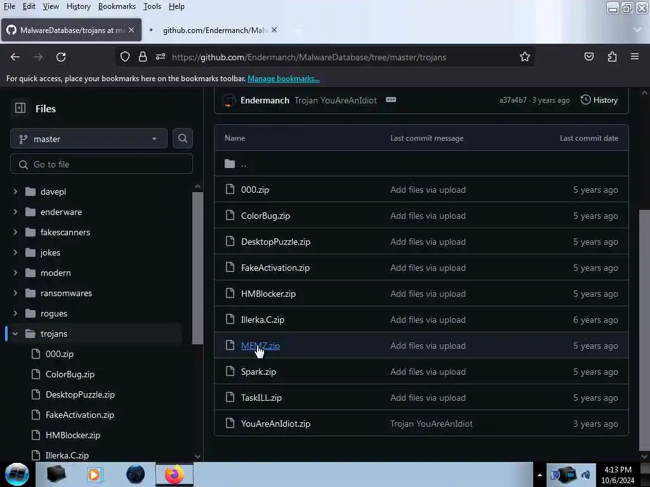The width and height of the screenshot is (650, 487).
Task: Open the Bookmarks menu
Action: click(117, 6)
